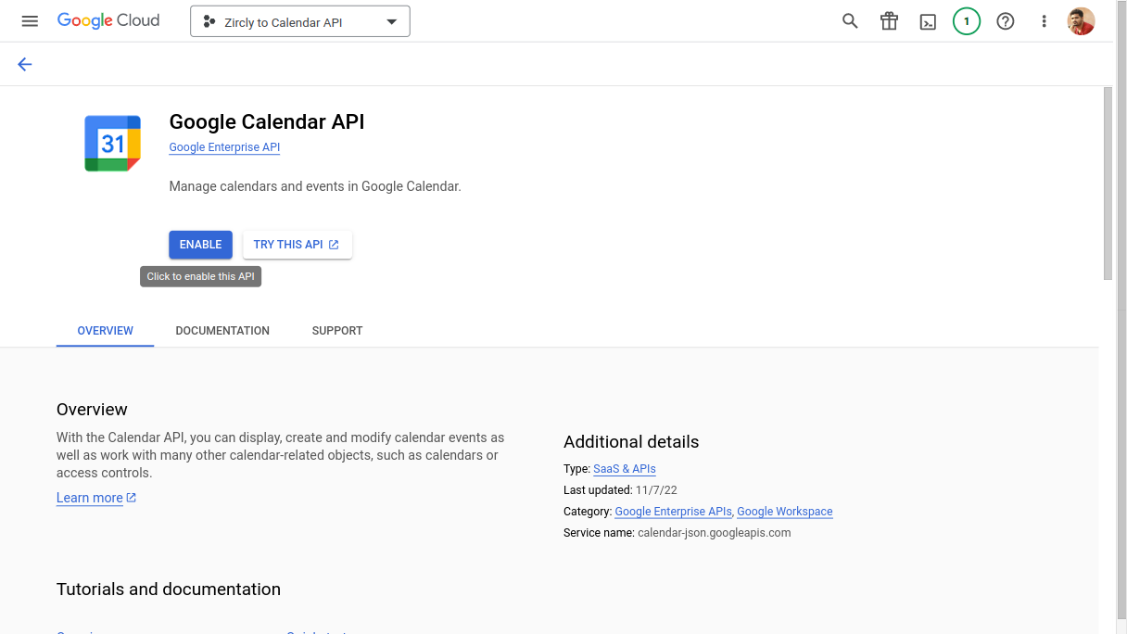1127x634 pixels.
Task: Switch to the Documentation tab
Action: coord(222,331)
